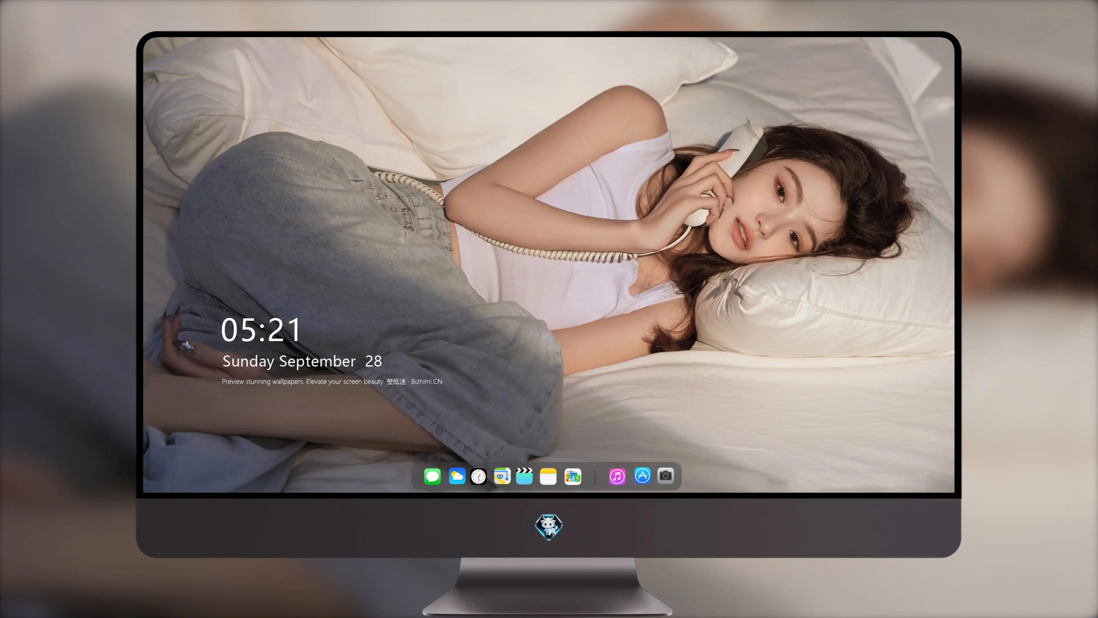The width and height of the screenshot is (1098, 618).
Task: Launch the Videos clapperboard app
Action: [524, 476]
